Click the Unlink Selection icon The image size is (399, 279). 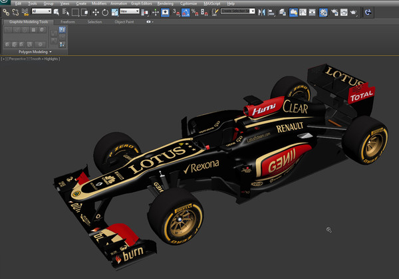click(x=15, y=12)
